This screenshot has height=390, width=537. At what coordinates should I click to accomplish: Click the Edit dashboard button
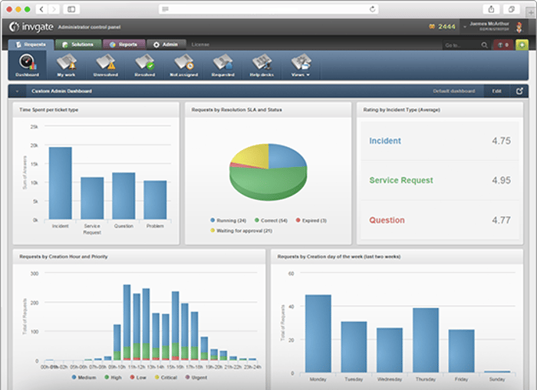(x=496, y=91)
